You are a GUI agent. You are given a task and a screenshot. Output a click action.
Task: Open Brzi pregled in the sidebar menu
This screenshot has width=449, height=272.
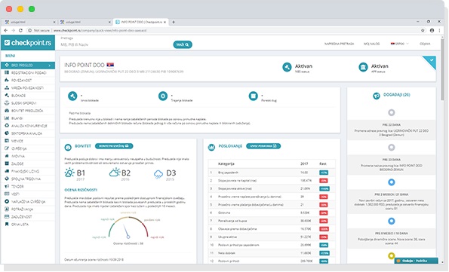tap(28, 66)
